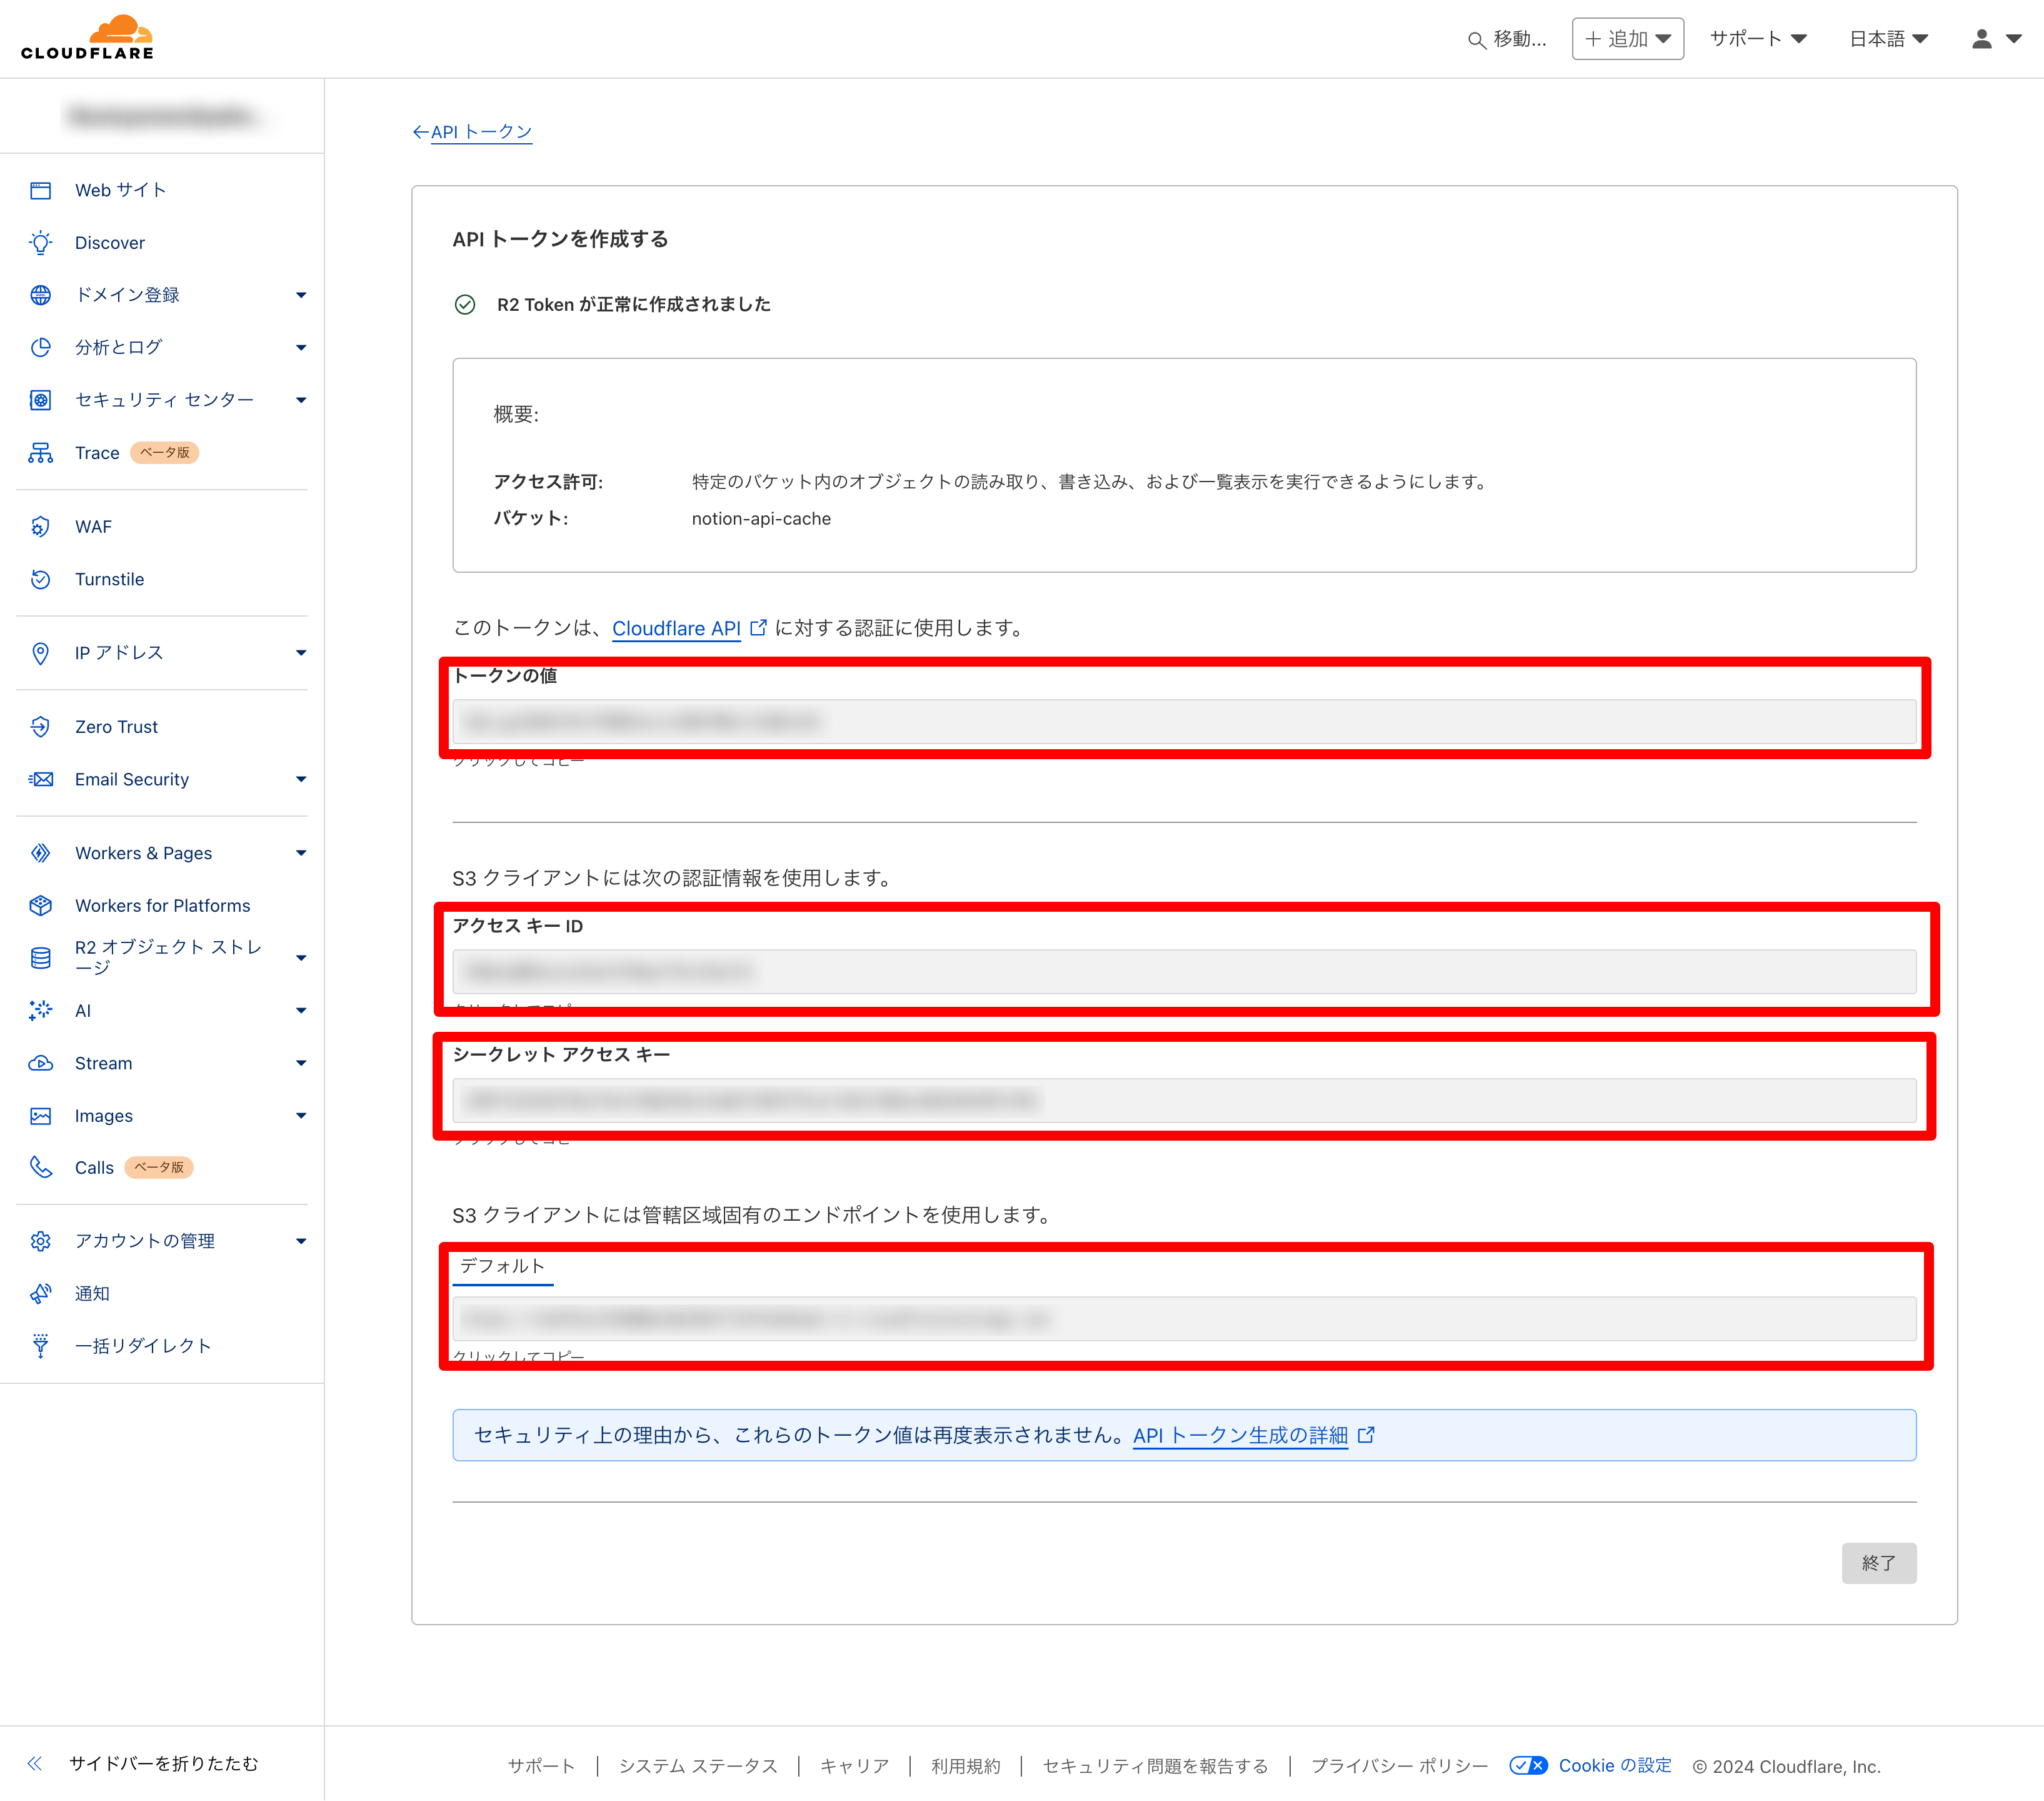
Task: Open the footer プライバシー ポリシー link
Action: (x=1399, y=1766)
